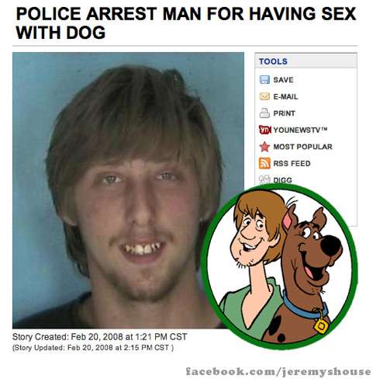
Task: Click the Save floppy disk icon
Action: [264, 80]
